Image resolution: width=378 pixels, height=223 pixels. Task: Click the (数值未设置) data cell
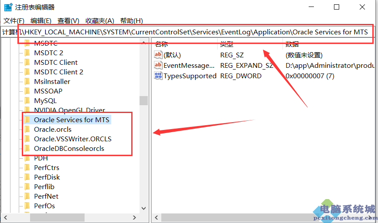pos(304,55)
